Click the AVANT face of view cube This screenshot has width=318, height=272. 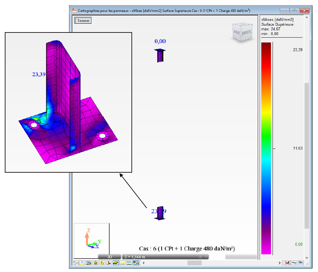click(237, 32)
